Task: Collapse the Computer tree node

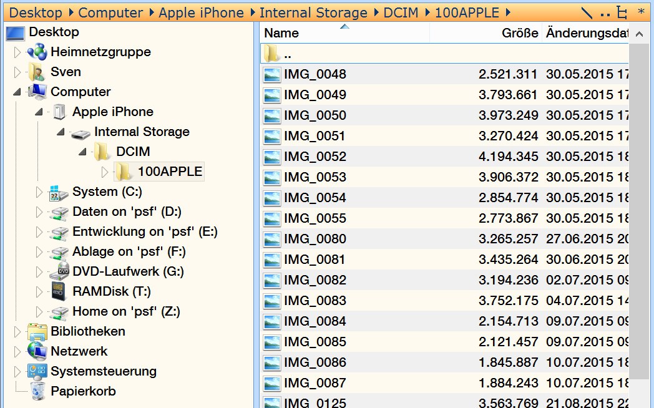Action: 17,92
